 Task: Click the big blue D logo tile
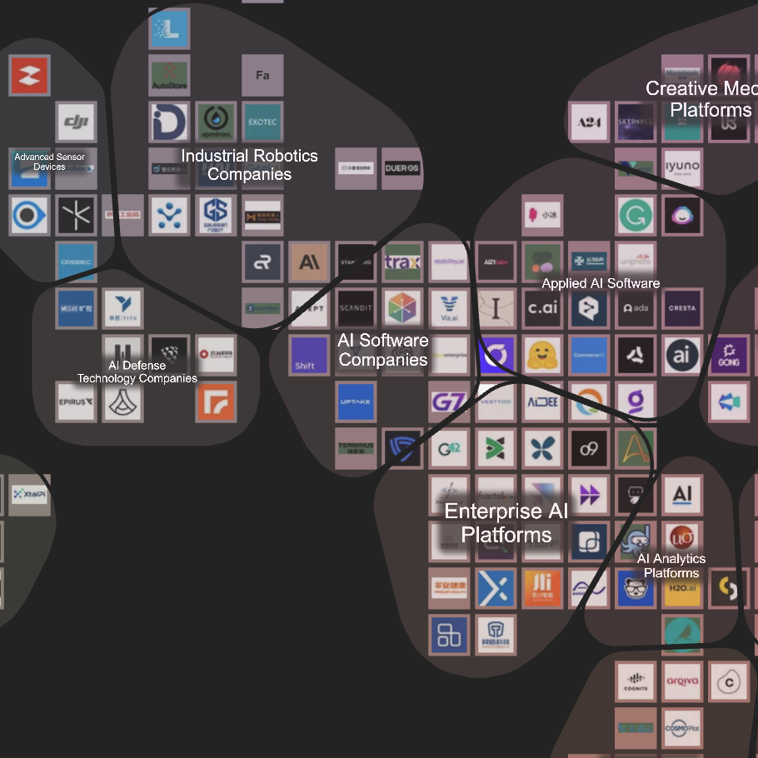click(x=169, y=122)
